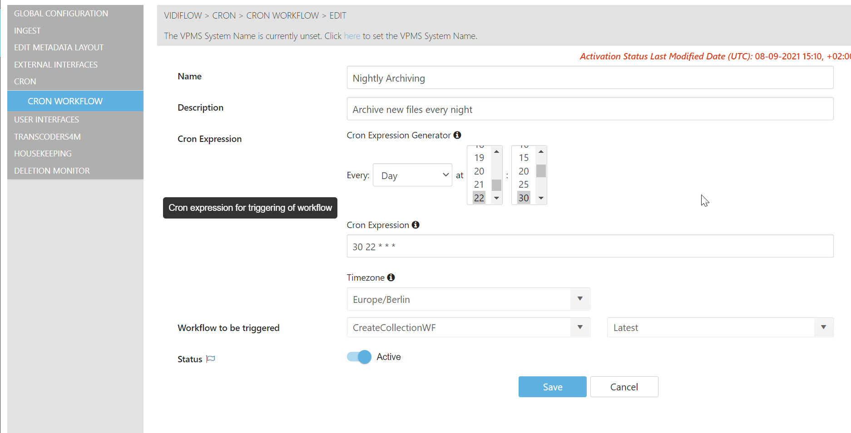This screenshot has height=433, width=851.
Task: Select hour 20 in the hour list
Action: point(479,171)
